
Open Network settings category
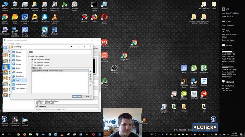19,72
